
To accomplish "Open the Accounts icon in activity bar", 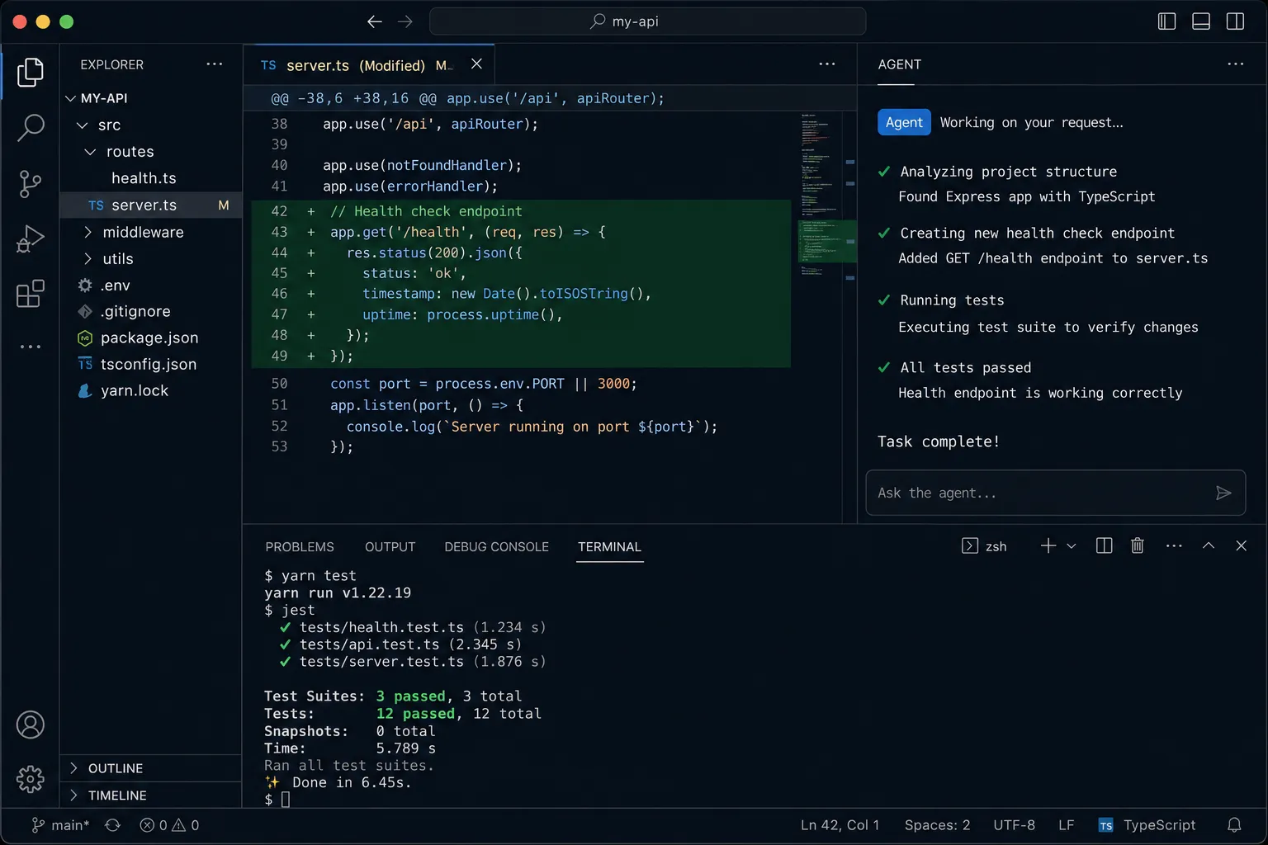I will [x=31, y=725].
